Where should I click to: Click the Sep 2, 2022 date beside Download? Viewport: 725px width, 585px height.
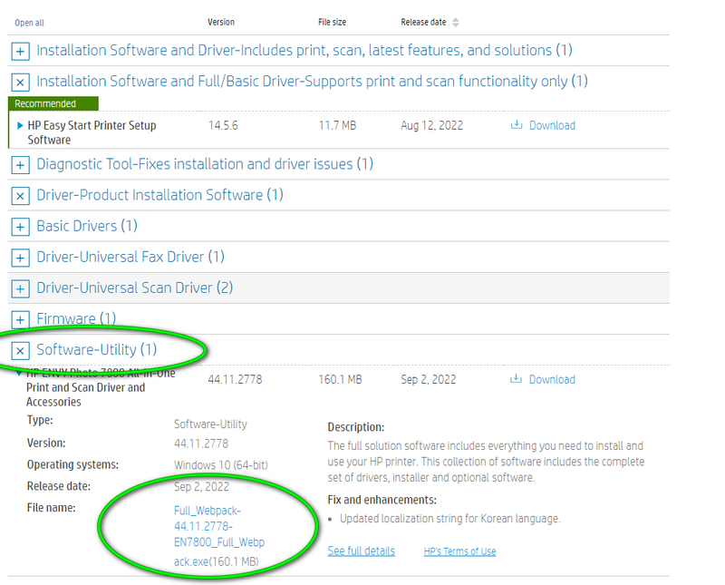tap(428, 379)
